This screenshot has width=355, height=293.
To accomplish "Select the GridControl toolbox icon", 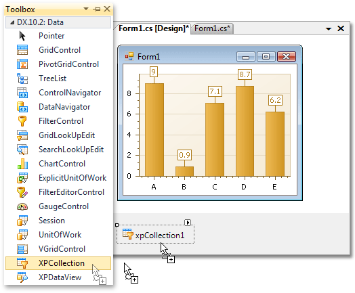I will pos(22,50).
